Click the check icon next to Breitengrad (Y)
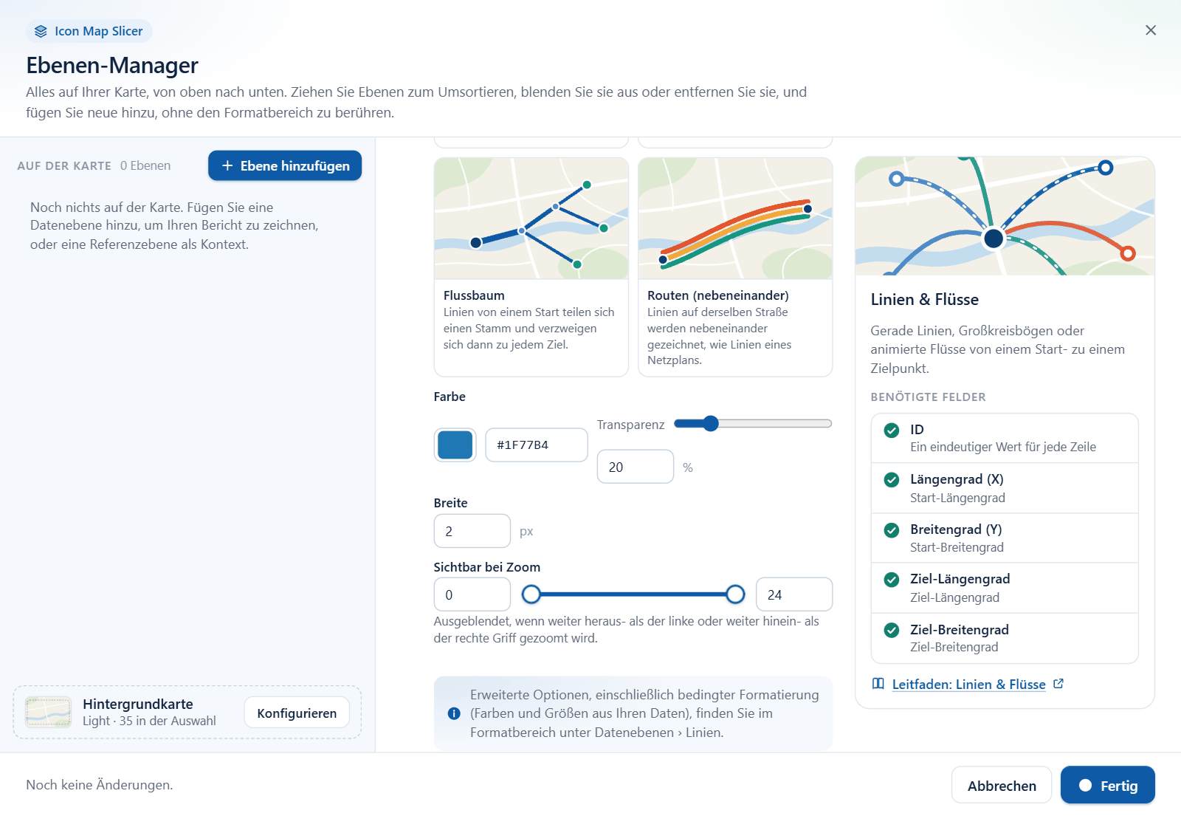The height and width of the screenshot is (816, 1181). click(891, 530)
